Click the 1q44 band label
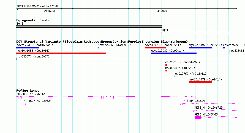The image size is (245, 133). pyautogui.click(x=165, y=30)
